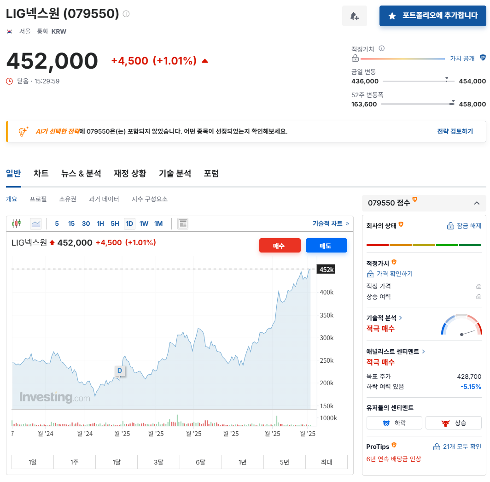
Task: Select the 1주 range button
Action: coord(75,462)
